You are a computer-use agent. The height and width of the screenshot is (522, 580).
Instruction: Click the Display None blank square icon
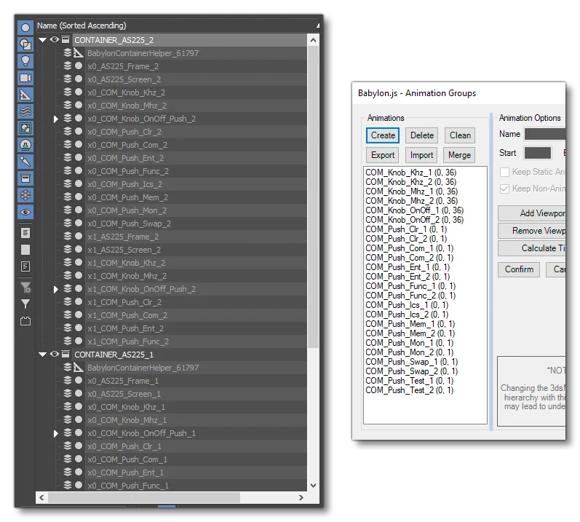coord(25,250)
